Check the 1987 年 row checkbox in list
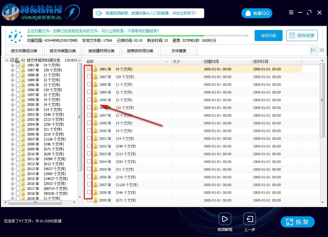This screenshot has width=328, height=237. (x=89, y=77)
